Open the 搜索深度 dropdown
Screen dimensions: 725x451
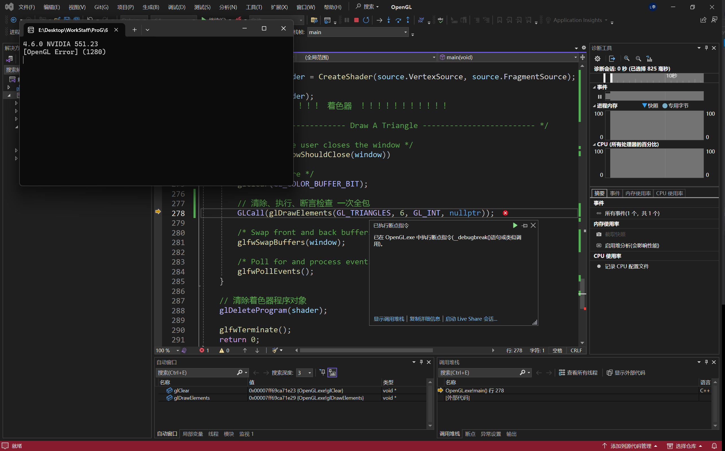coord(310,373)
